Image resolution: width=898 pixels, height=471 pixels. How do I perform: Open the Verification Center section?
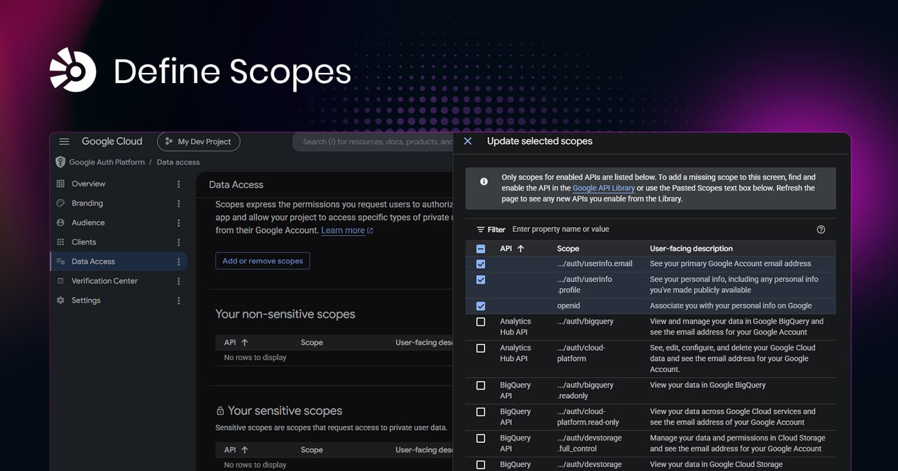point(104,281)
